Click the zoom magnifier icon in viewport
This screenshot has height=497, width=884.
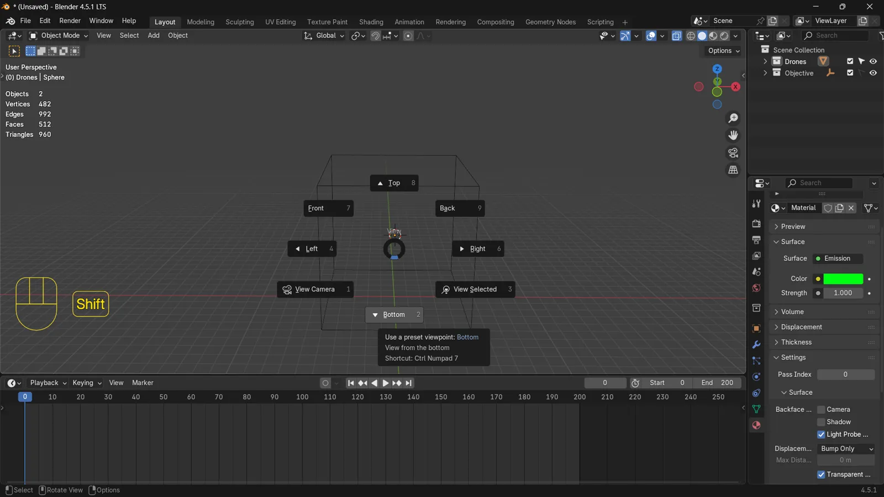(x=733, y=118)
